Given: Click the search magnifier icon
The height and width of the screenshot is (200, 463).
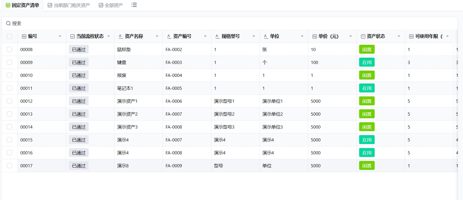Looking at the screenshot, I should tap(8, 23).
